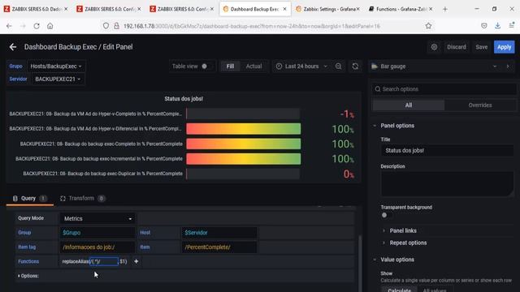Open the Query Mode Metrics dropdown
The width and height of the screenshot is (520, 292).
click(x=97, y=218)
